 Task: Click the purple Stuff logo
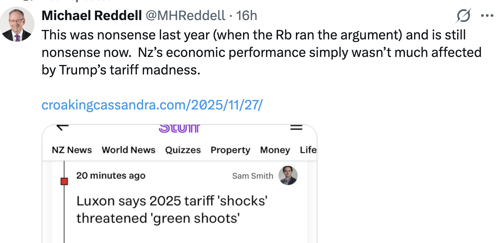point(179,128)
